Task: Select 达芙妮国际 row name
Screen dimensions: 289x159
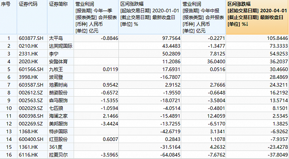Action: [x=61, y=46]
